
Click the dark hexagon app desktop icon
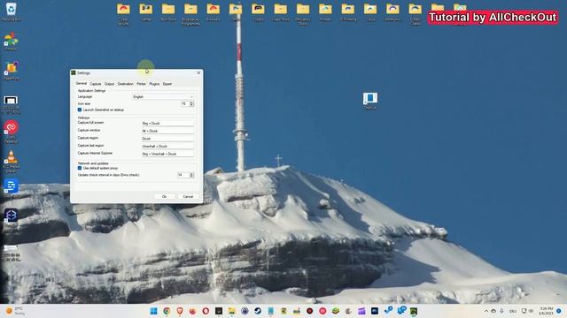pyautogui.click(x=11, y=216)
